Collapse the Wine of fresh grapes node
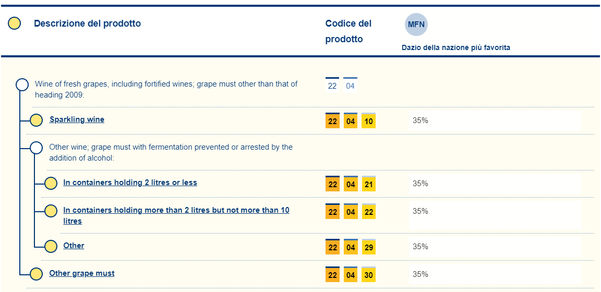601x292 pixels. point(22,85)
